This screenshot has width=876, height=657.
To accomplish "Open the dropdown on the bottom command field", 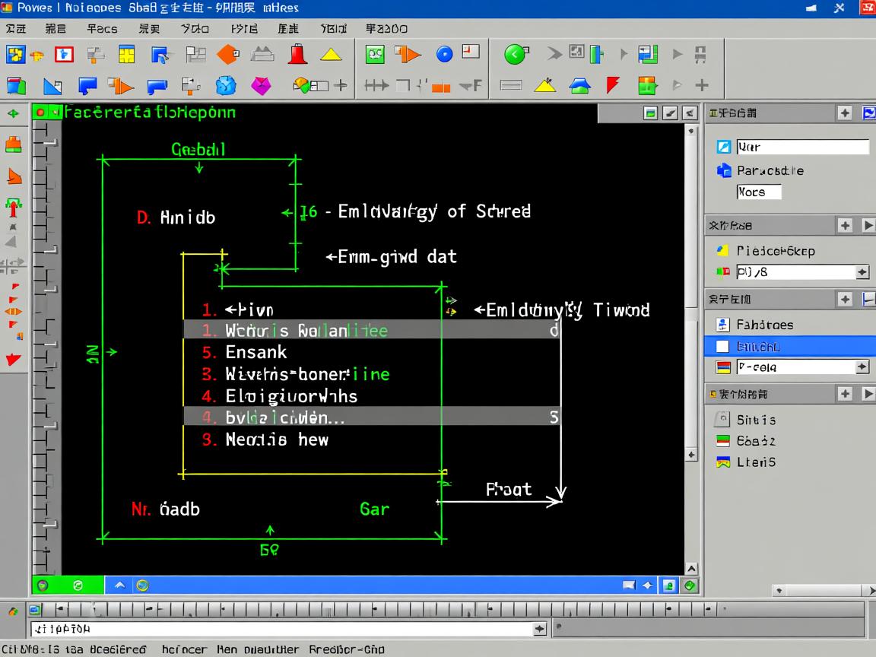I will tap(540, 629).
